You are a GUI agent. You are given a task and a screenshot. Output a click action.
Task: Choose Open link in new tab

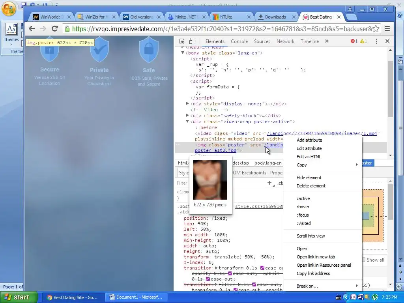tap(323, 257)
